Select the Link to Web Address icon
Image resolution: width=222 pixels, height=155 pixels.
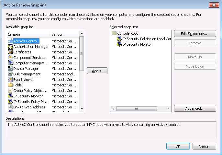coord(10,107)
